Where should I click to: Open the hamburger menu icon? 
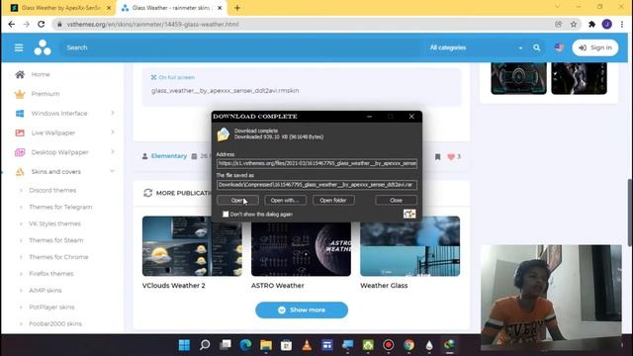click(x=19, y=47)
